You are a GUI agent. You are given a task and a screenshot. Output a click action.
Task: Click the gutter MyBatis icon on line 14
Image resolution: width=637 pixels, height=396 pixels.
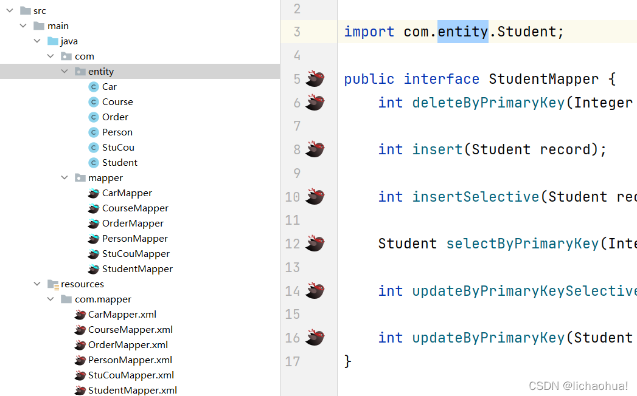[315, 290]
